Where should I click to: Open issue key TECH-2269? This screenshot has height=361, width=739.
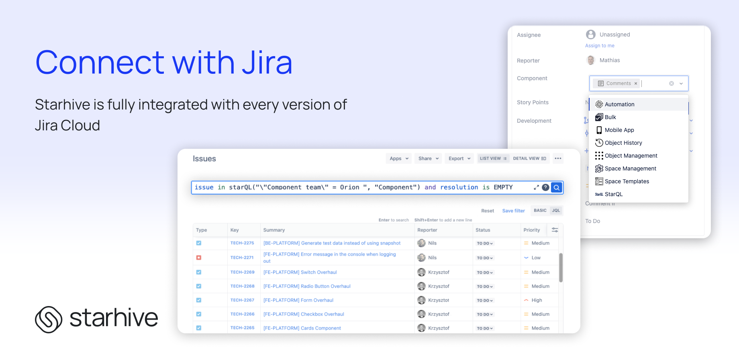pyautogui.click(x=243, y=272)
